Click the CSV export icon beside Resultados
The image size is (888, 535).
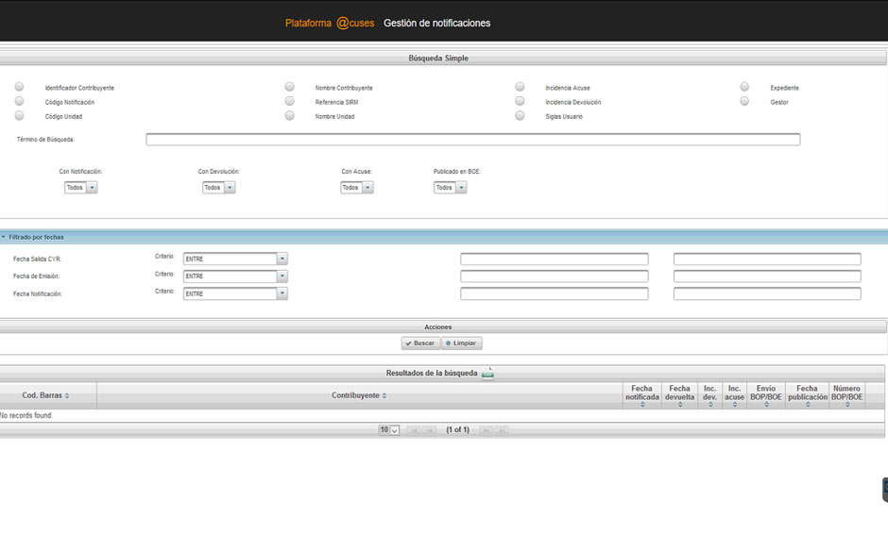pos(487,374)
